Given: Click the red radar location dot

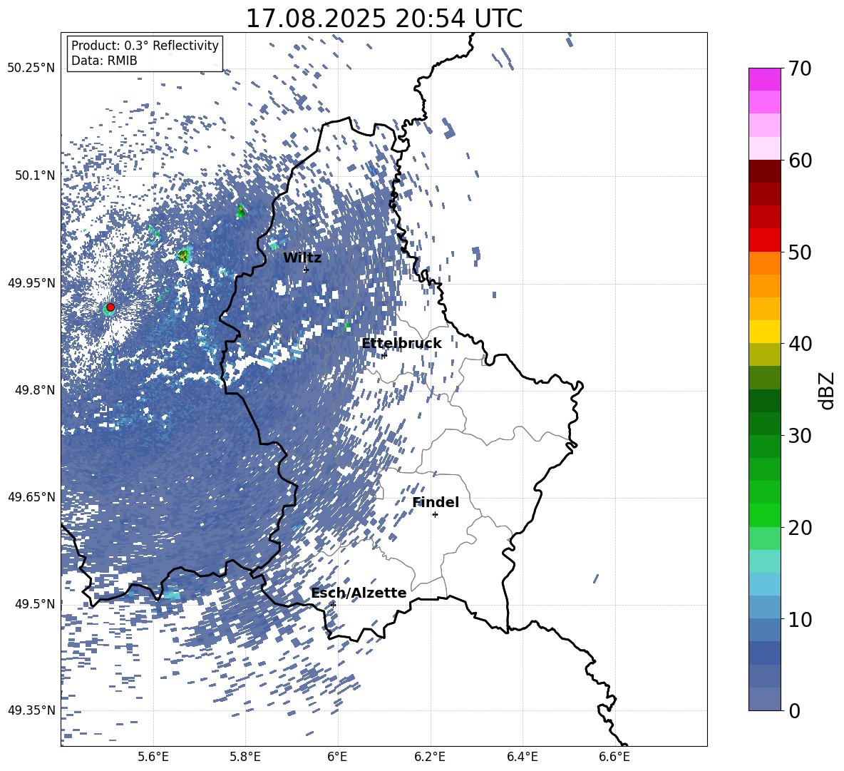Looking at the screenshot, I should [110, 307].
